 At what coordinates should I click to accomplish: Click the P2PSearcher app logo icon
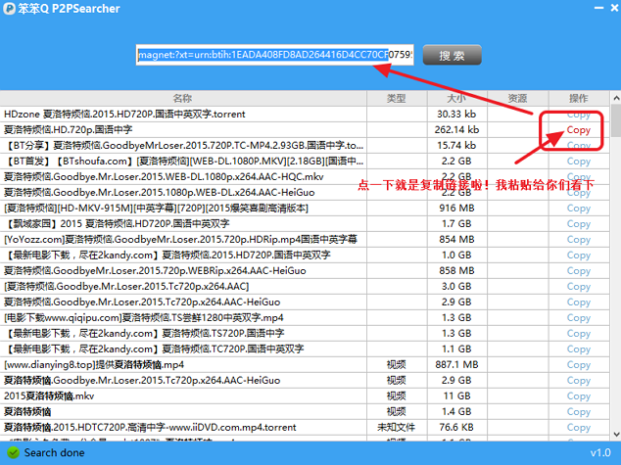pos(9,9)
